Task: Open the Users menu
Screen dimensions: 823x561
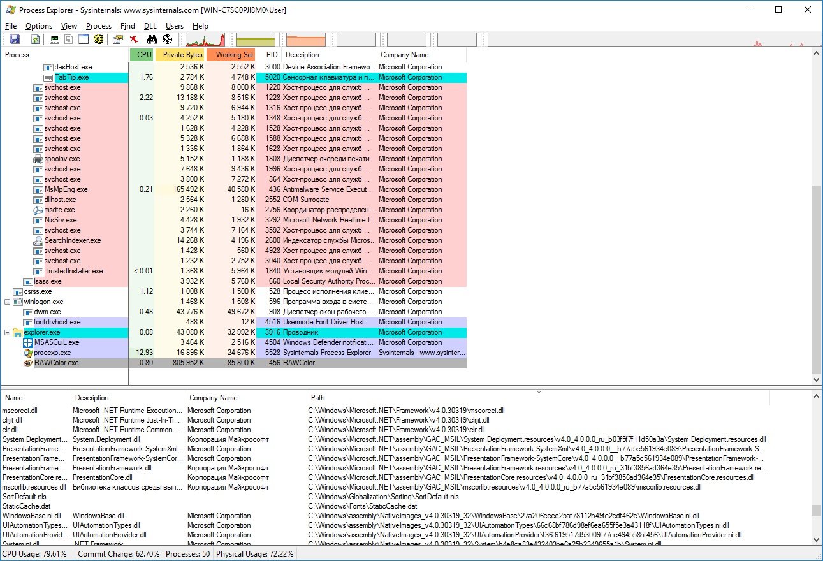Action: [x=174, y=26]
